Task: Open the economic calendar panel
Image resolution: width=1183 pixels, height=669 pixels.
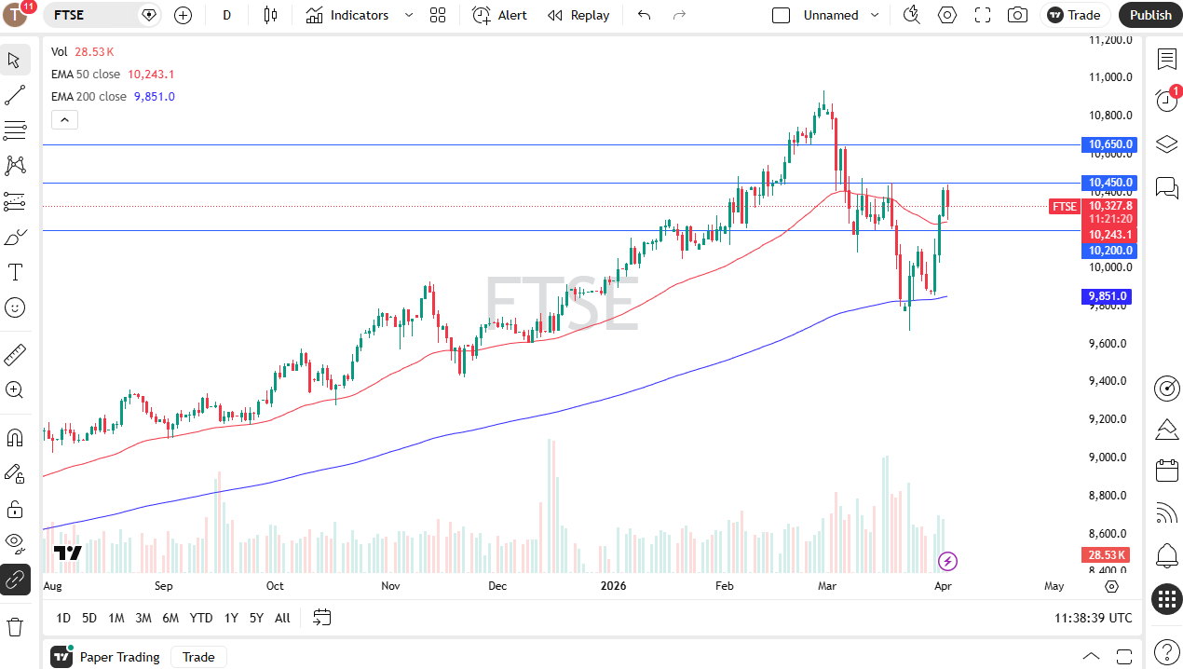Action: click(1166, 470)
